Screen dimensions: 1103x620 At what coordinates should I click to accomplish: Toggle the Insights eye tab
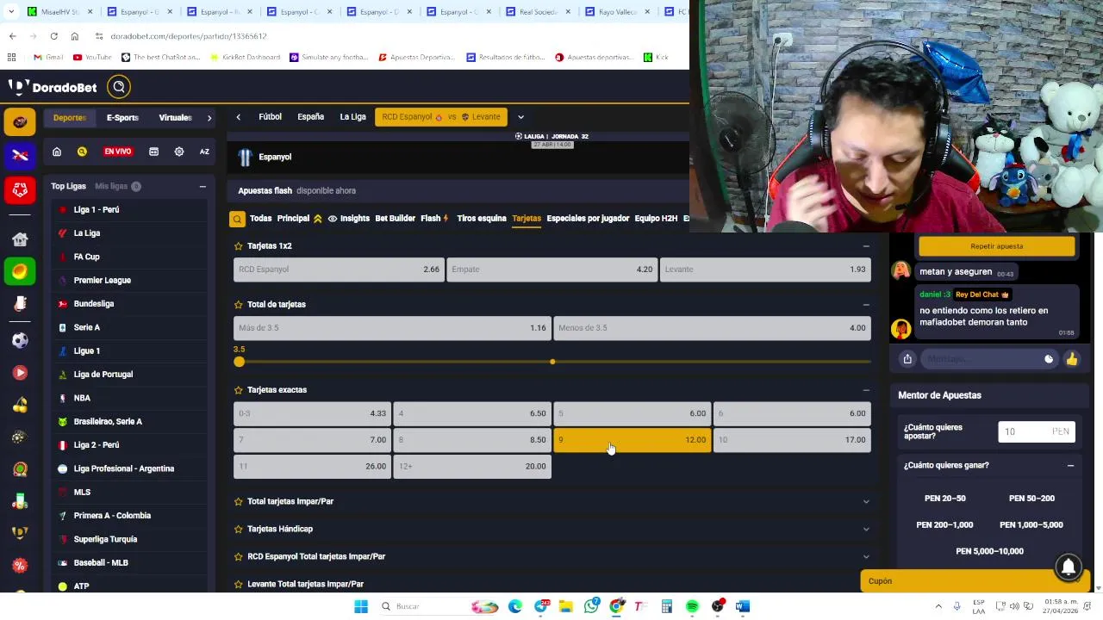pyautogui.click(x=348, y=219)
